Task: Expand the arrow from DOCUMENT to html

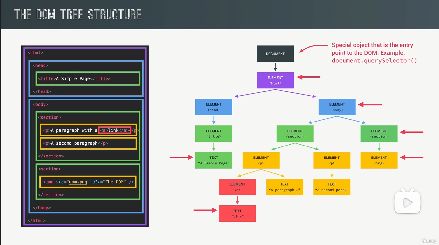Action: (x=275, y=66)
